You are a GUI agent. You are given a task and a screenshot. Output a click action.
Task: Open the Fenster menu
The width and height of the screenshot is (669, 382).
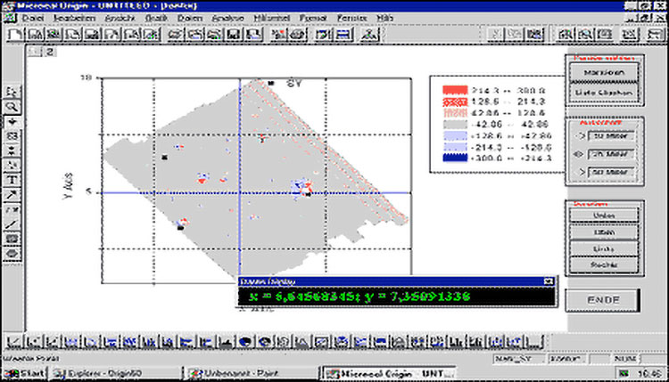(x=352, y=18)
